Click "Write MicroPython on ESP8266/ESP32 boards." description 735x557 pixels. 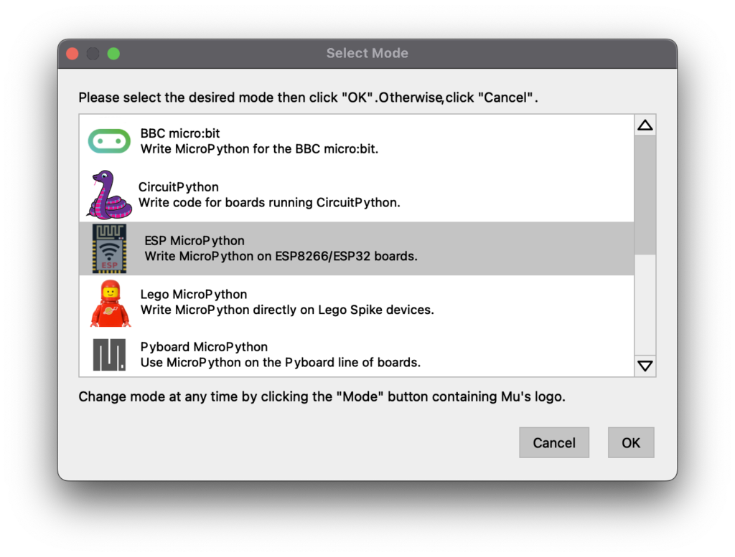coord(281,257)
